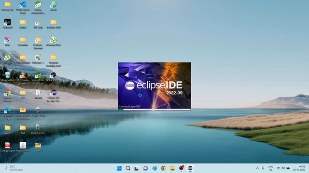The height and width of the screenshot is (173, 309).
Task: Open the Spring folder on the desktop
Action: pyautogui.click(x=23, y=24)
